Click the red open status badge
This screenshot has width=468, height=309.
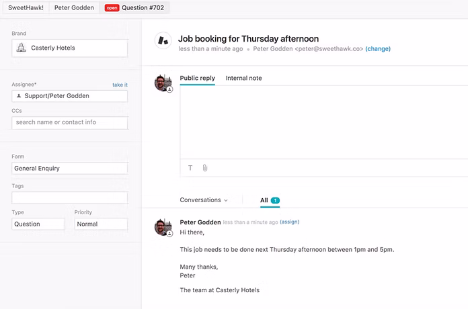click(112, 8)
